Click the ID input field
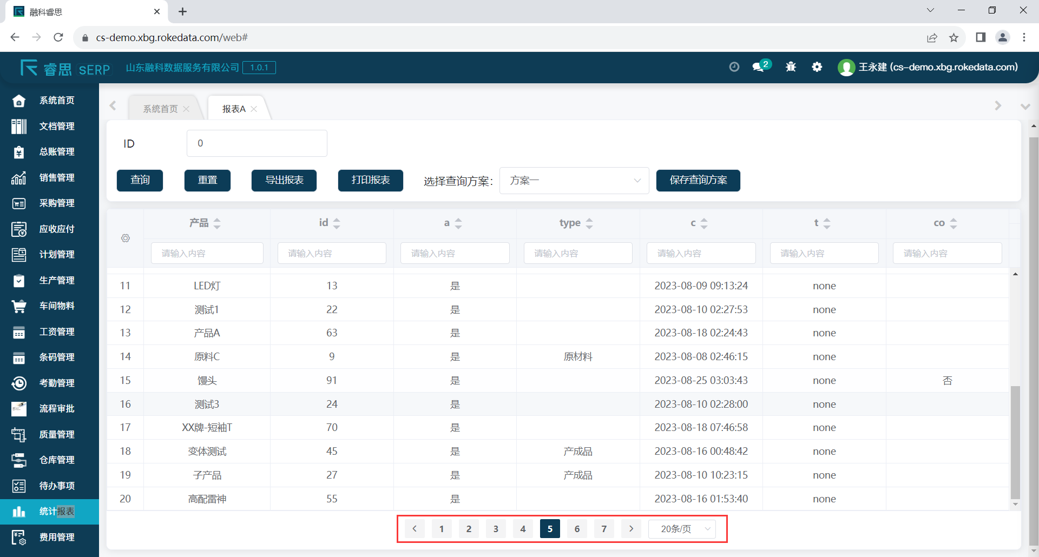This screenshot has width=1039, height=557. (257, 143)
